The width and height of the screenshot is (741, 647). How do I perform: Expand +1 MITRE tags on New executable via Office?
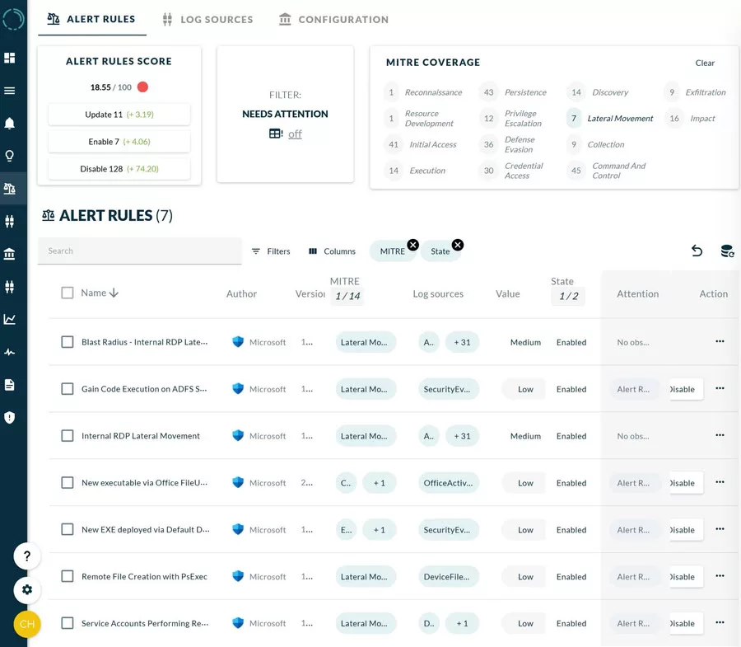coord(380,483)
